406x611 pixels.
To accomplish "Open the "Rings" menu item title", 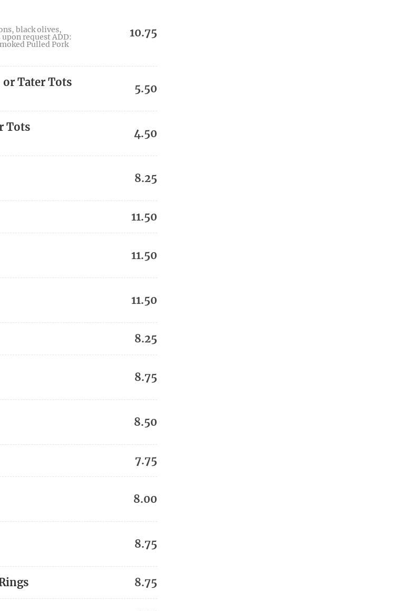I will (x=14, y=583).
